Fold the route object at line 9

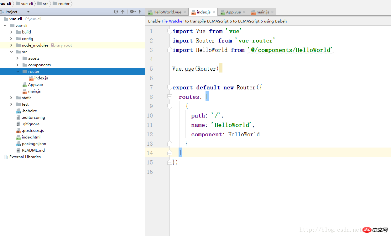(169, 106)
